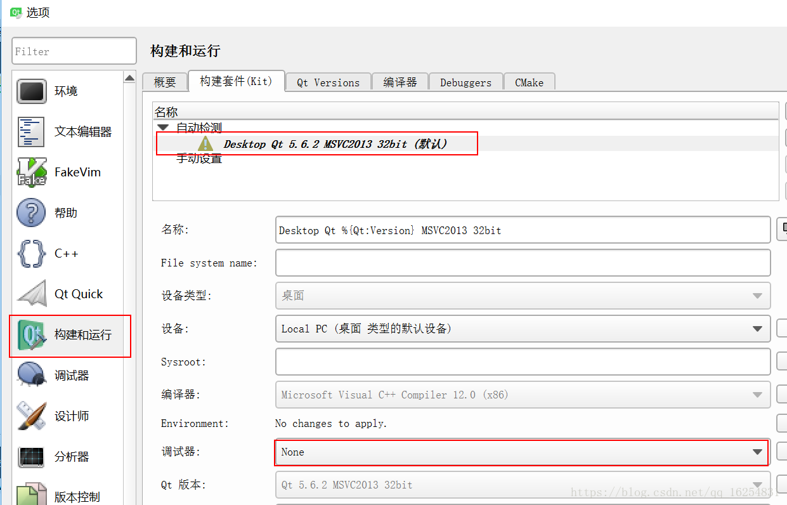
Task: Open the 调试器 debugger category
Action: (67, 376)
